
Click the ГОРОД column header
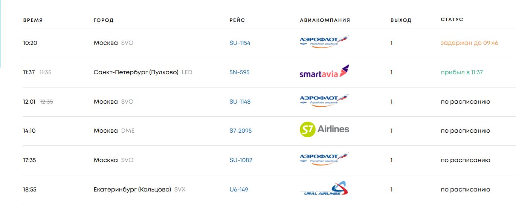(104, 20)
